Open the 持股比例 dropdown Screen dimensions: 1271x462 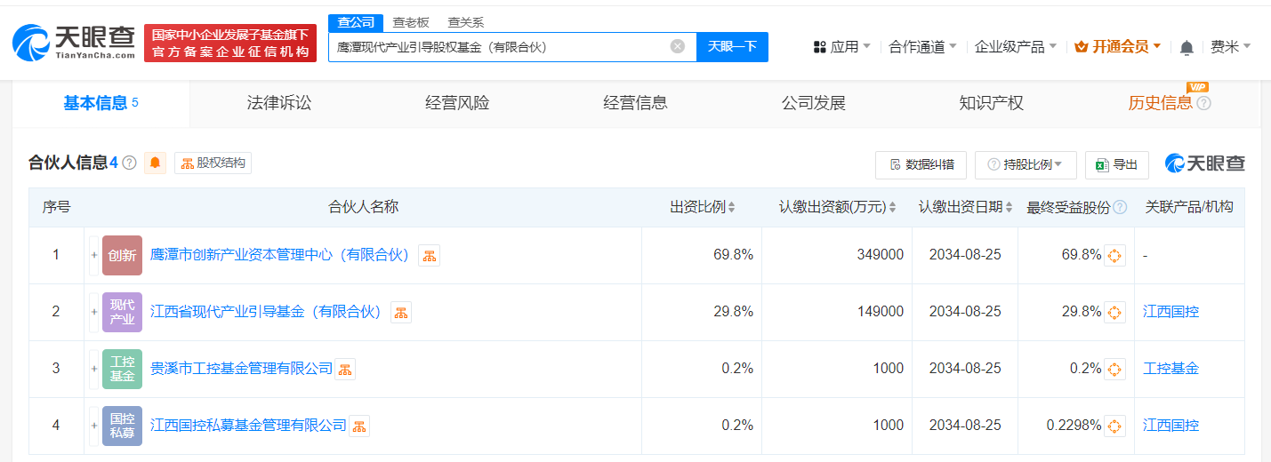click(1026, 164)
